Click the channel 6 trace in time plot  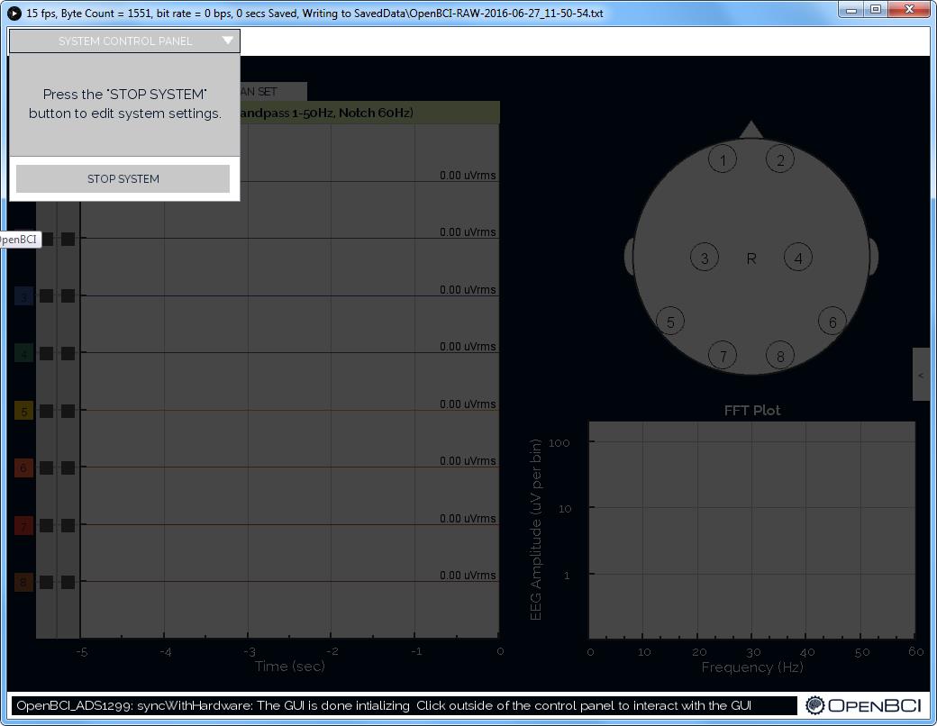pos(289,467)
